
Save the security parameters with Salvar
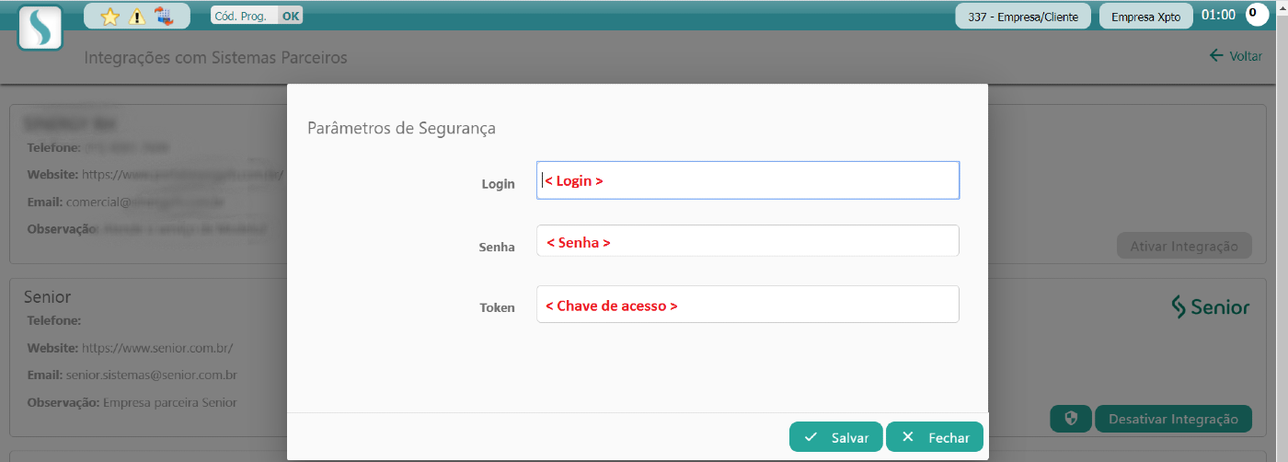pos(836,437)
